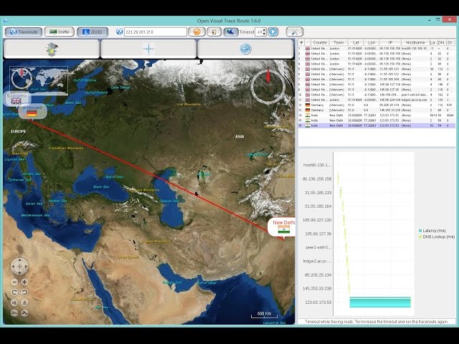The image size is (459, 344).
Task: Open settings with the wrench tools button
Action: coord(295,32)
